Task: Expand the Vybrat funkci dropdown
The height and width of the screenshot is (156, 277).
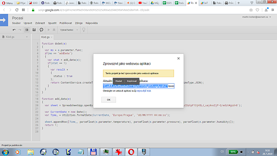Action: point(69,30)
